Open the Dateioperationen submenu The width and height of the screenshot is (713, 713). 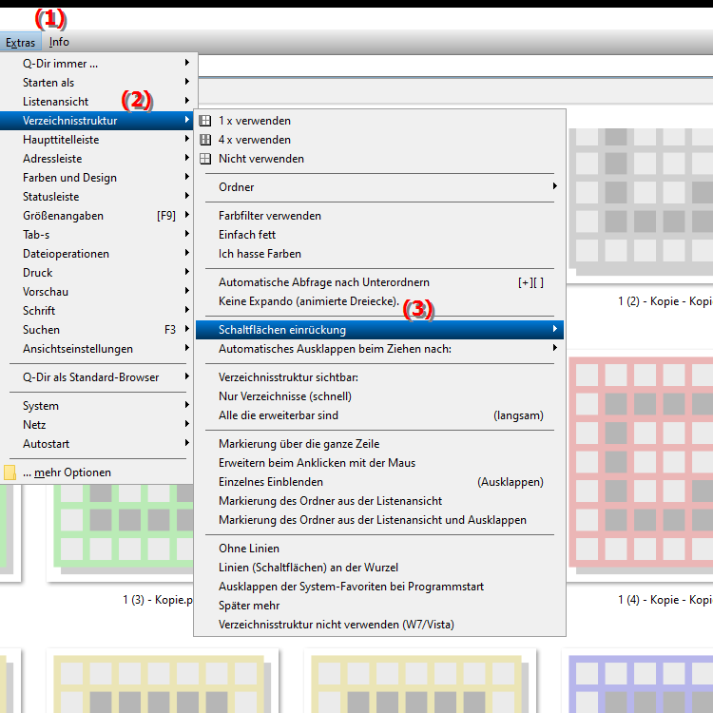click(x=98, y=254)
